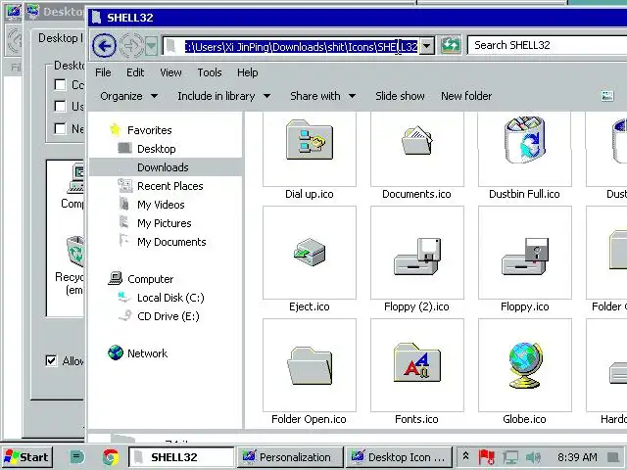
Task: Open the File menu
Action: tap(103, 72)
